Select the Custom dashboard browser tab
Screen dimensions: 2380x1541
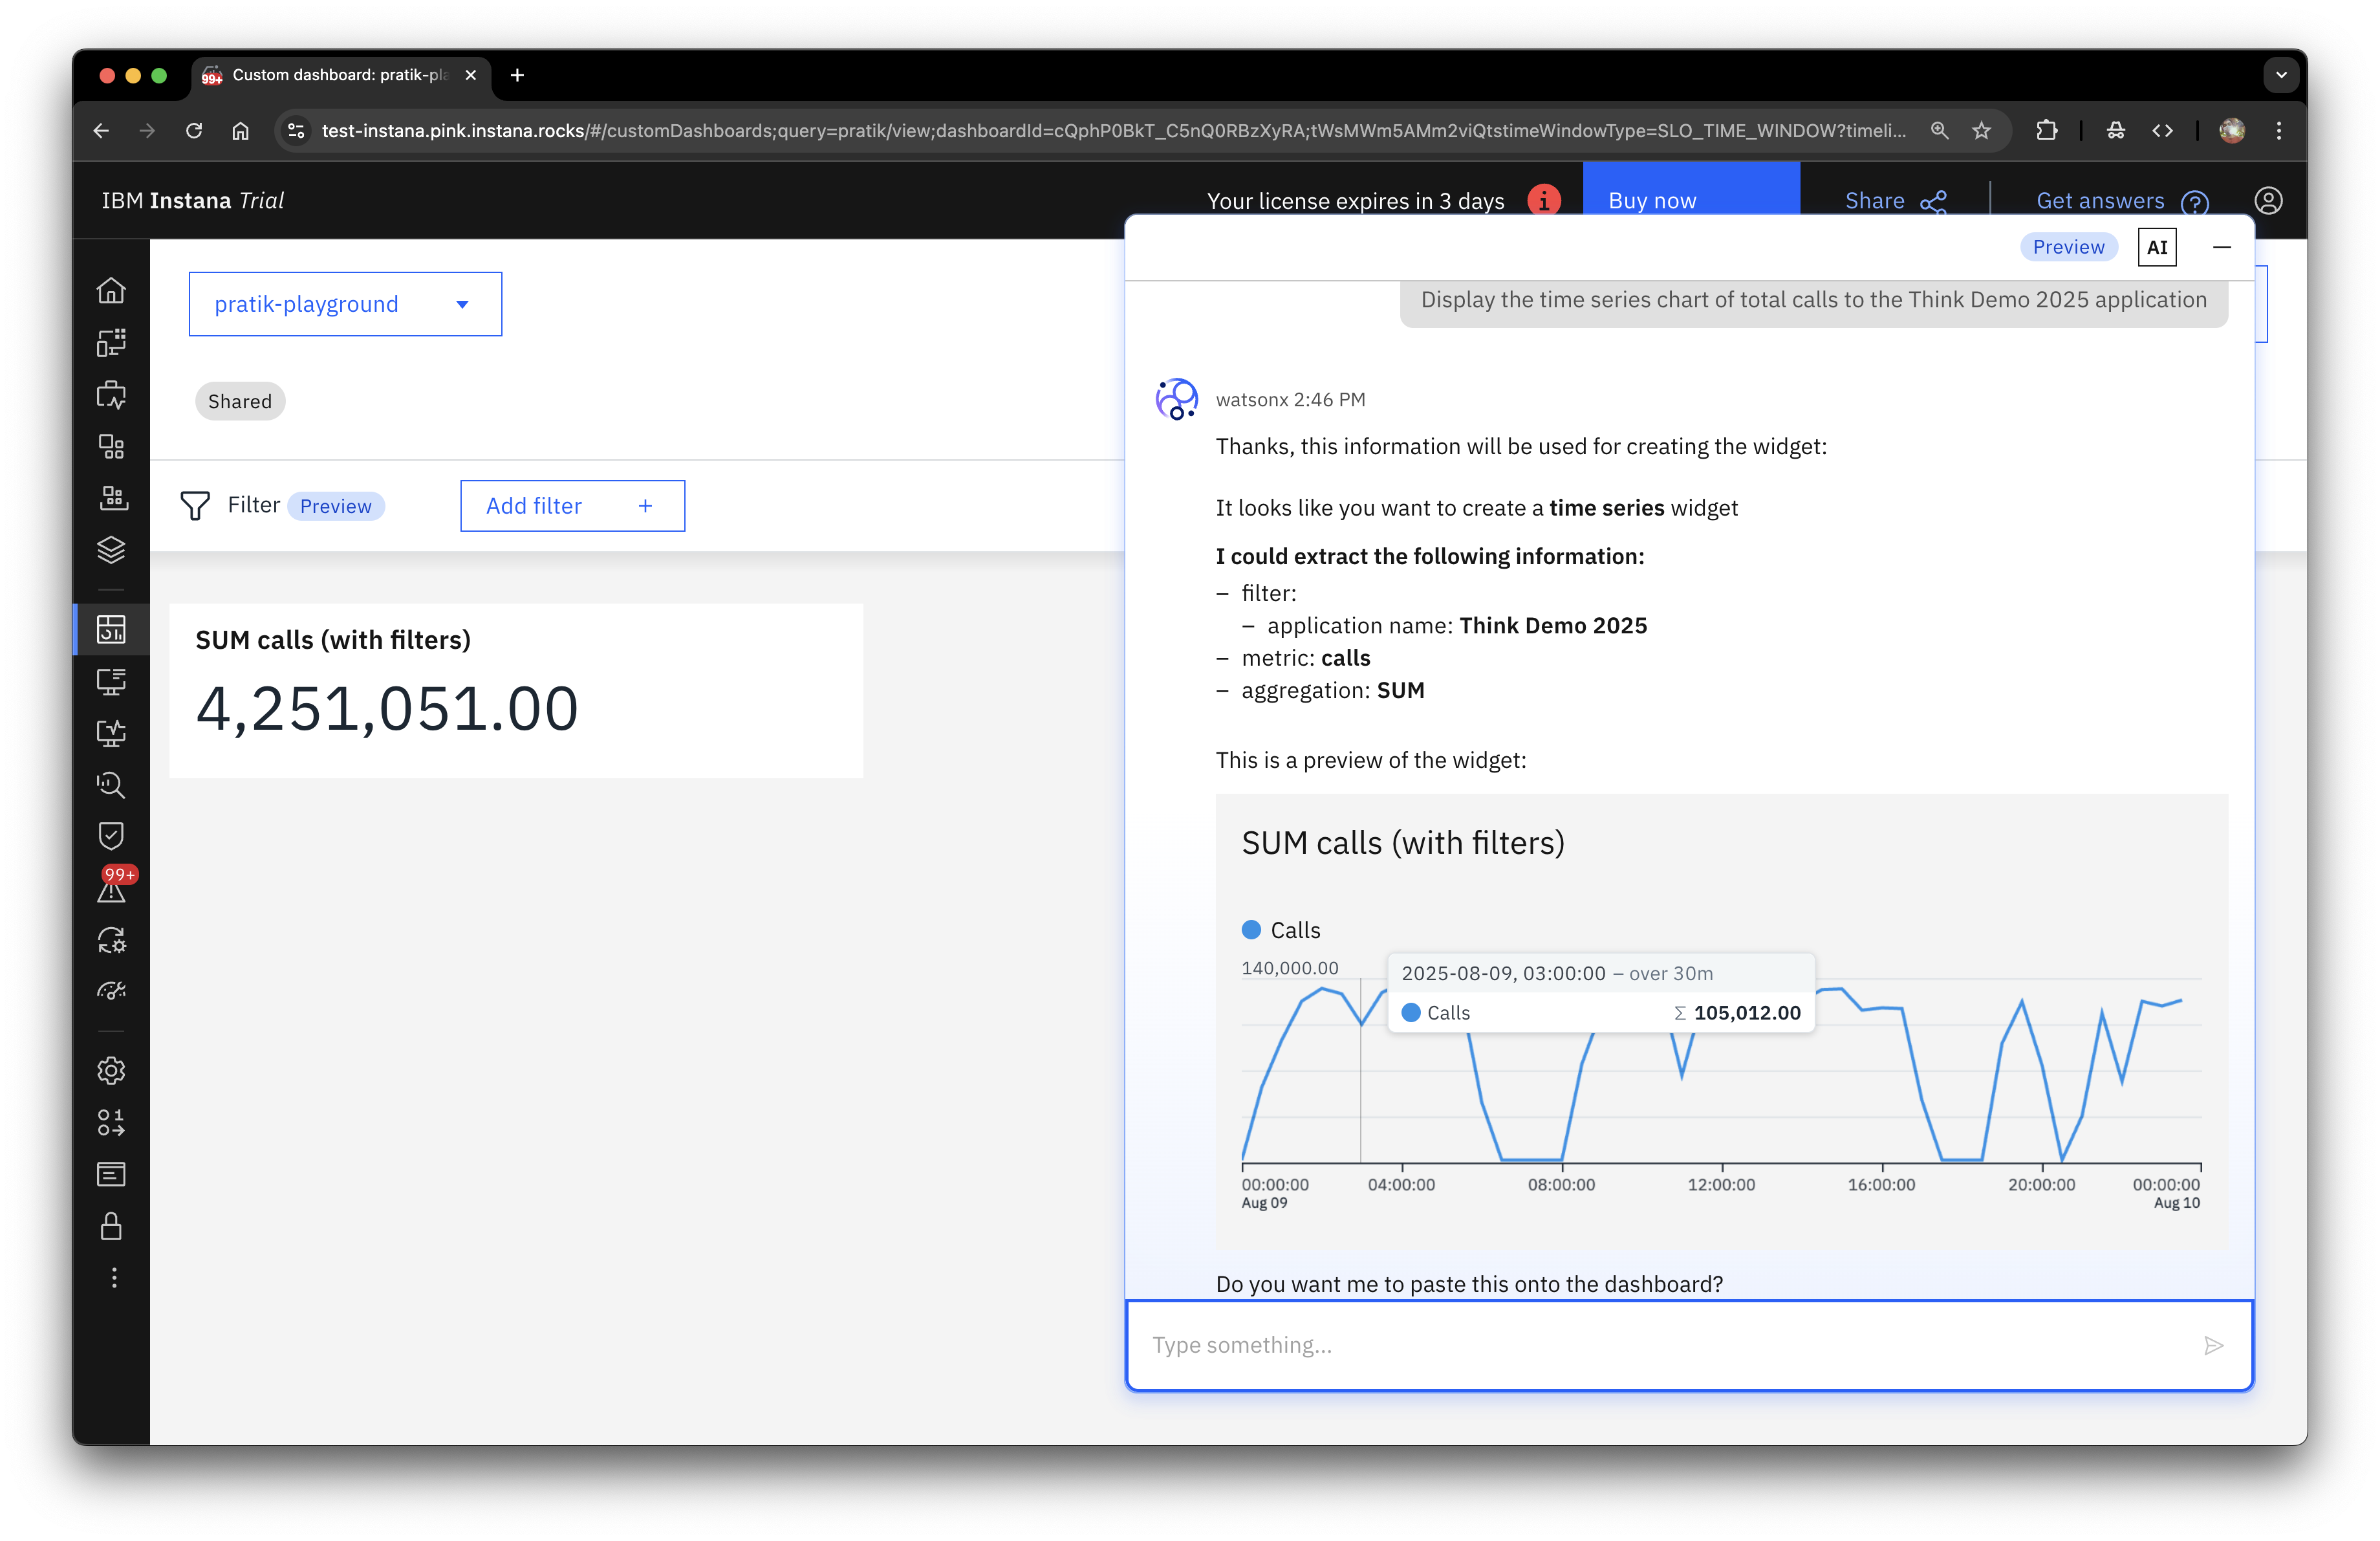(x=340, y=75)
